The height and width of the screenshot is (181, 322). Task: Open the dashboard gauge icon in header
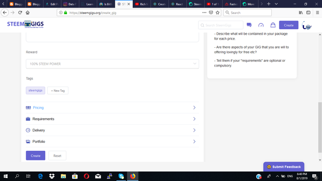pyautogui.click(x=261, y=25)
